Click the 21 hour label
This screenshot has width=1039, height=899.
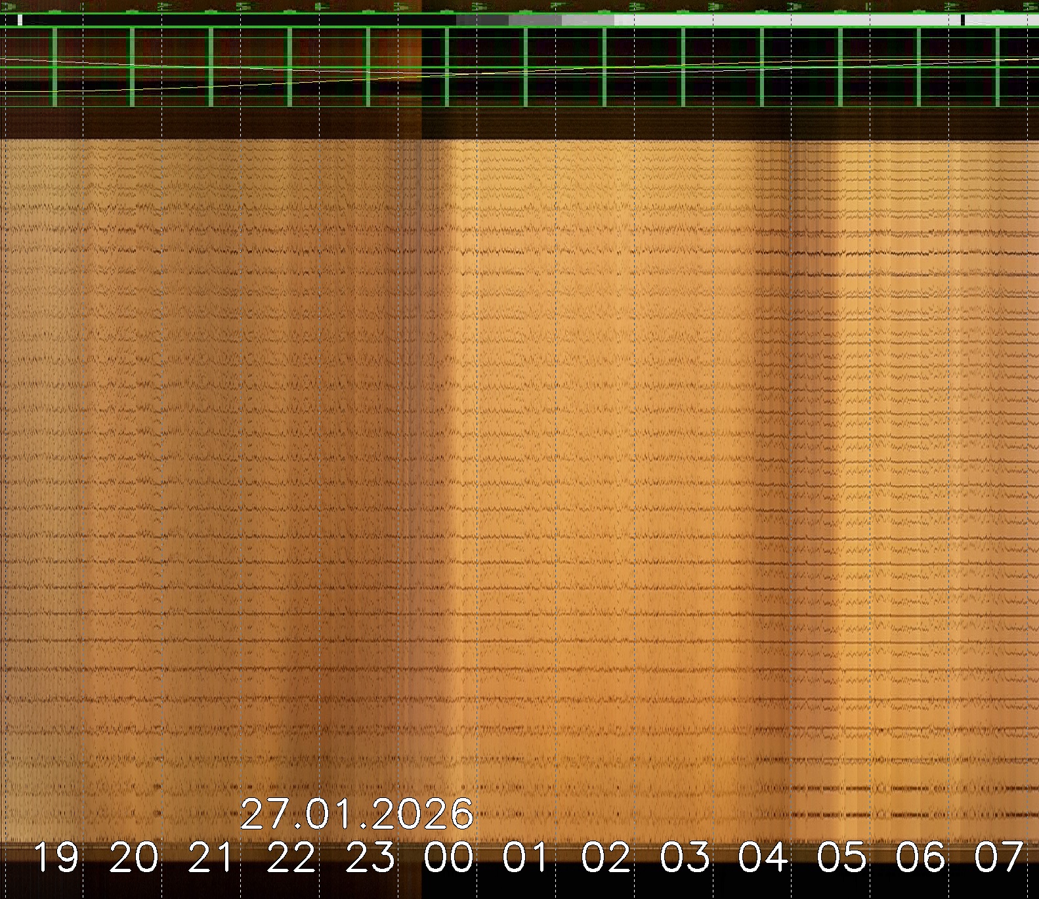[212, 858]
